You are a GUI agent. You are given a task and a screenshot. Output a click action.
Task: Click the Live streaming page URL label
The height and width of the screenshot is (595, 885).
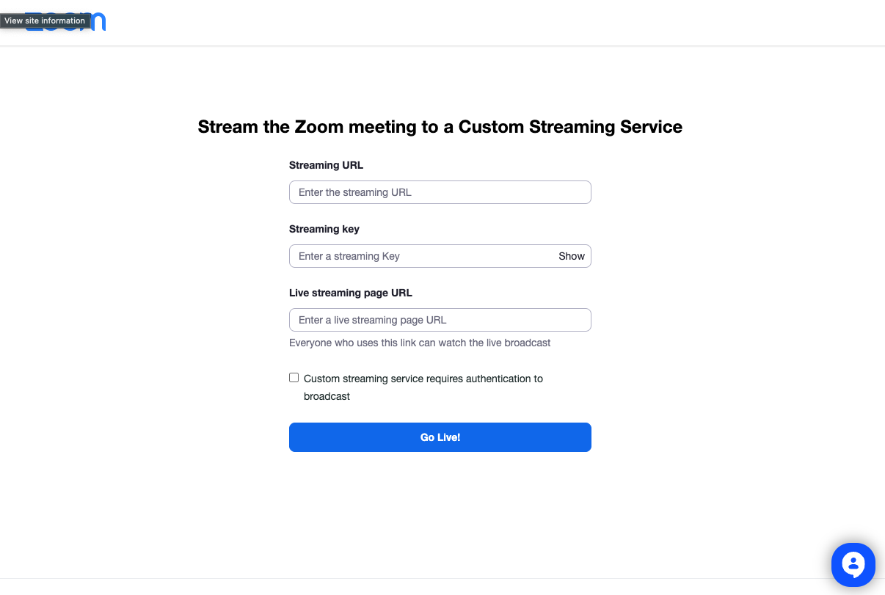click(x=351, y=293)
